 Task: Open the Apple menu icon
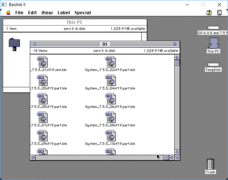tap(9, 13)
